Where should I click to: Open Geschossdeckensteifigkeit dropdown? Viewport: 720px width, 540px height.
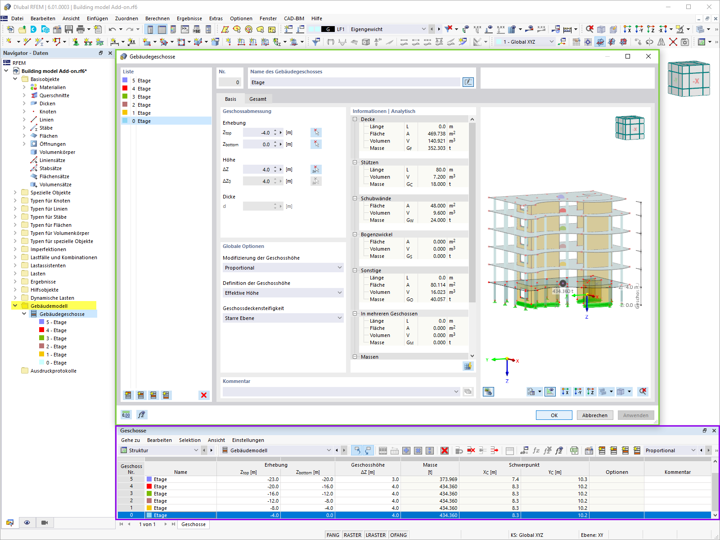[x=283, y=318]
